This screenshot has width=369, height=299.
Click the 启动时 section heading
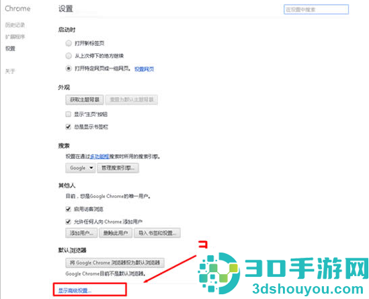pyautogui.click(x=67, y=30)
